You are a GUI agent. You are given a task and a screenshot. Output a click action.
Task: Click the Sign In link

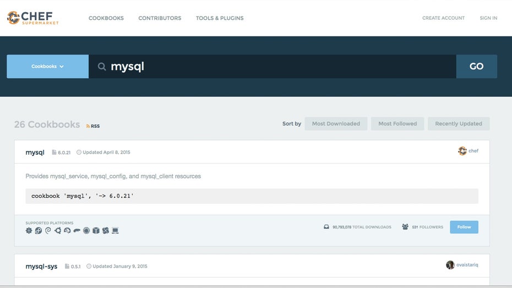[x=488, y=18]
